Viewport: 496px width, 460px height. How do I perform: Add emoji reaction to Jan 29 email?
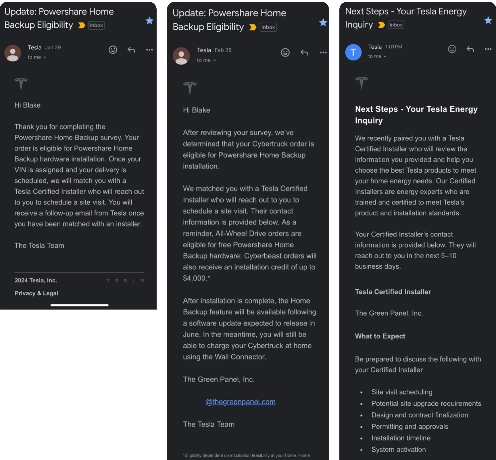click(113, 50)
